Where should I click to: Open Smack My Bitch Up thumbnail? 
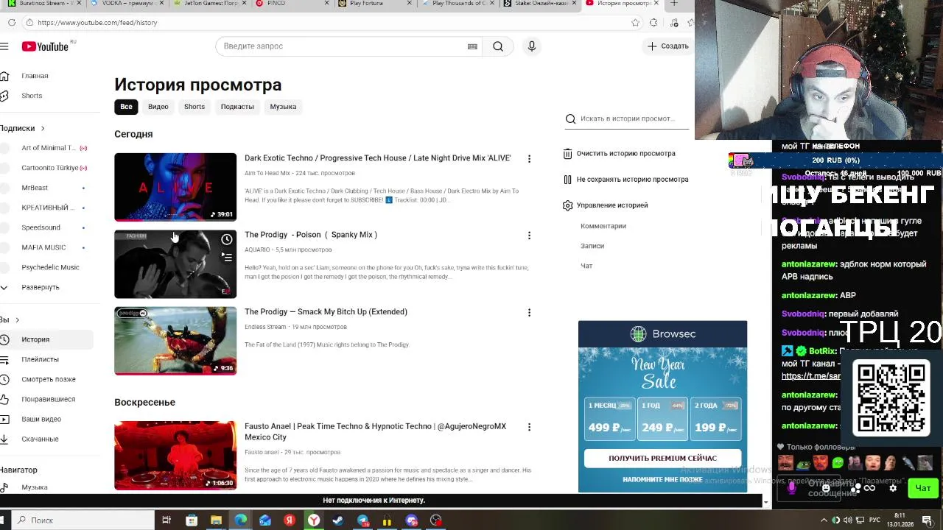tap(175, 341)
